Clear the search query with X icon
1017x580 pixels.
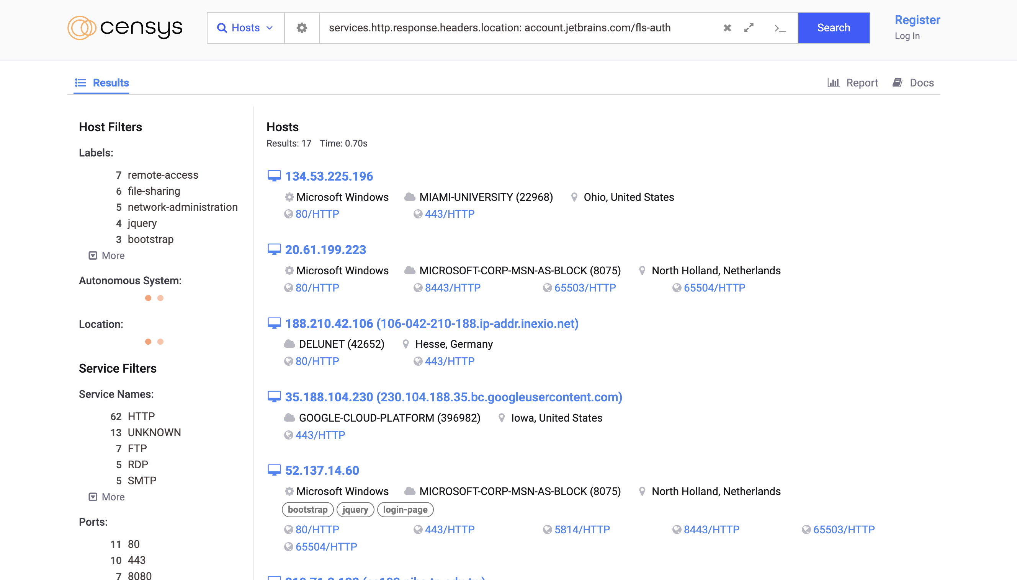(x=727, y=28)
